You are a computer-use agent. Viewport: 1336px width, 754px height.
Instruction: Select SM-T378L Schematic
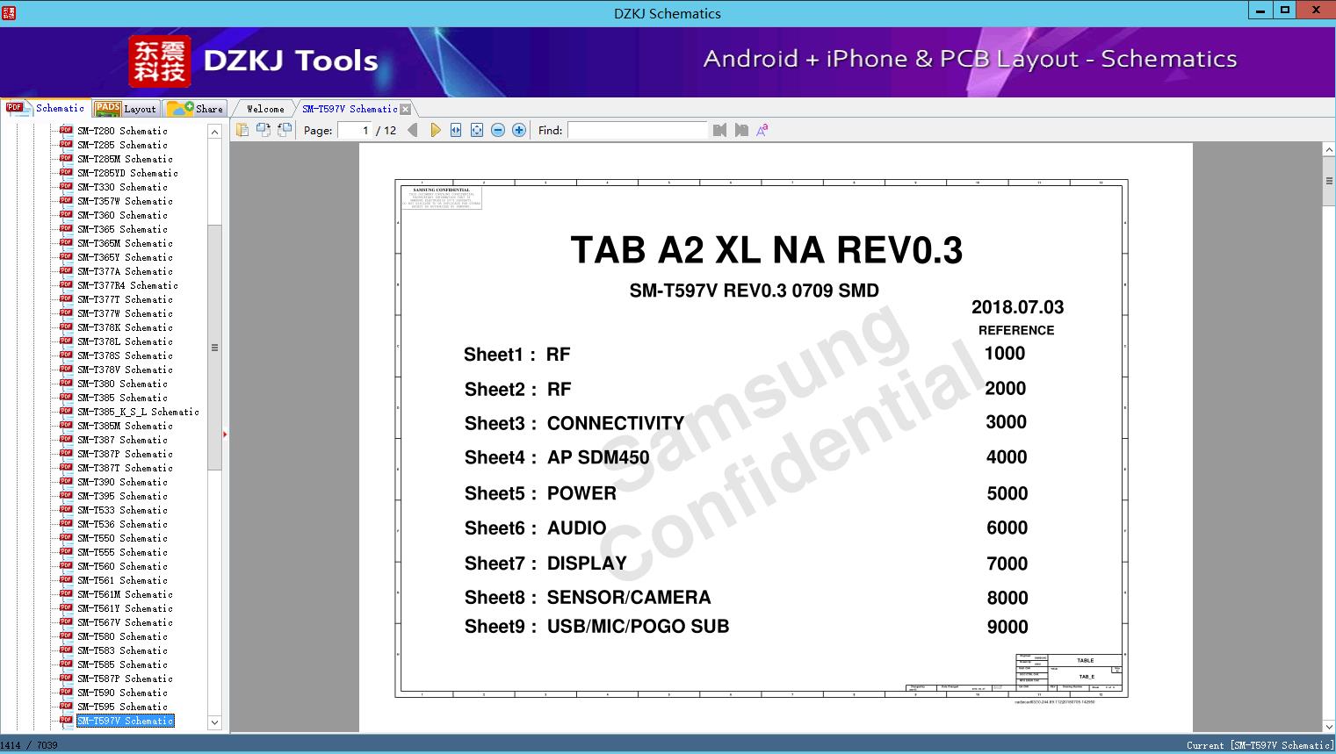125,341
